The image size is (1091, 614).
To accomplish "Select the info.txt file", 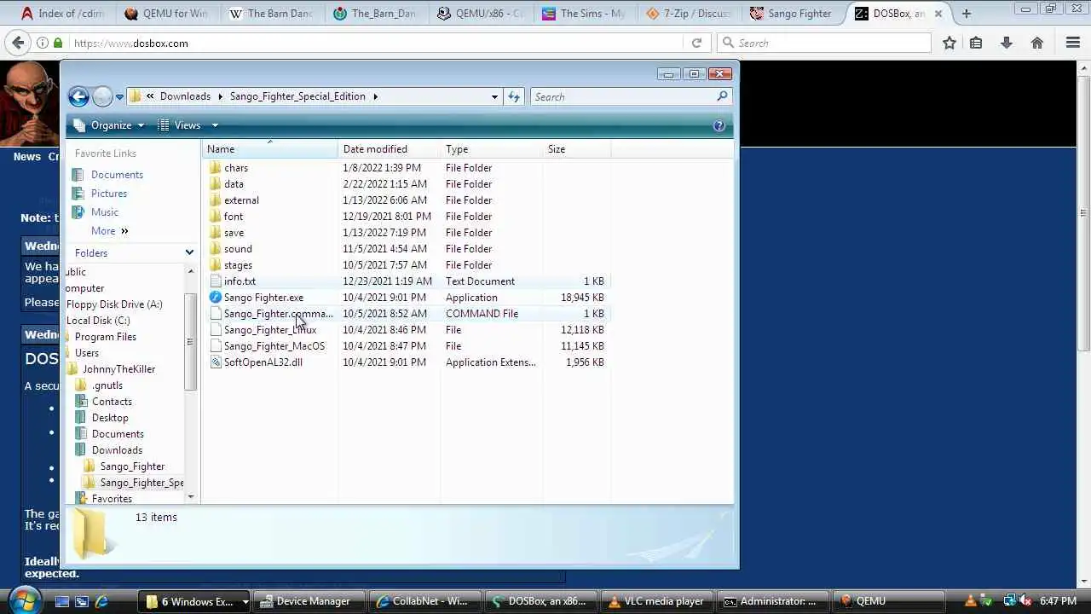I will click(240, 281).
